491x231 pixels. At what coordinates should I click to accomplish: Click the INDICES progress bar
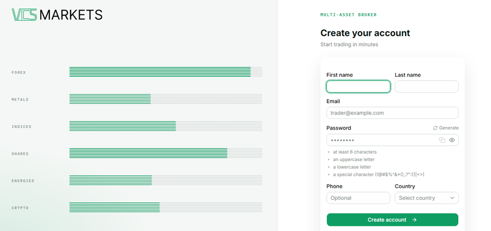tap(166, 126)
